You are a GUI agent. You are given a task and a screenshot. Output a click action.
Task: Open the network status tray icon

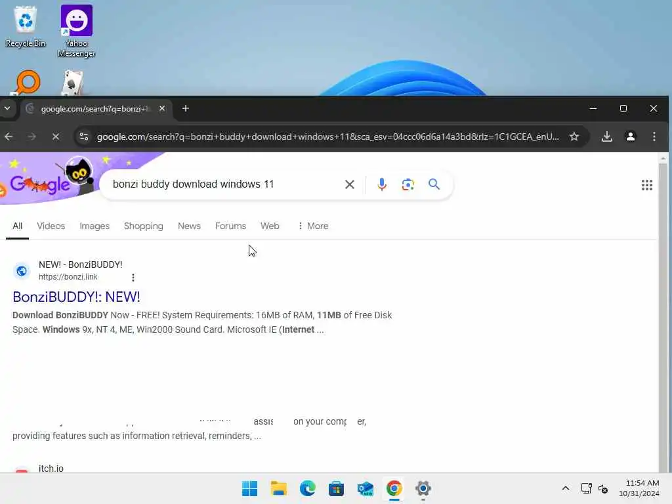[x=586, y=488]
